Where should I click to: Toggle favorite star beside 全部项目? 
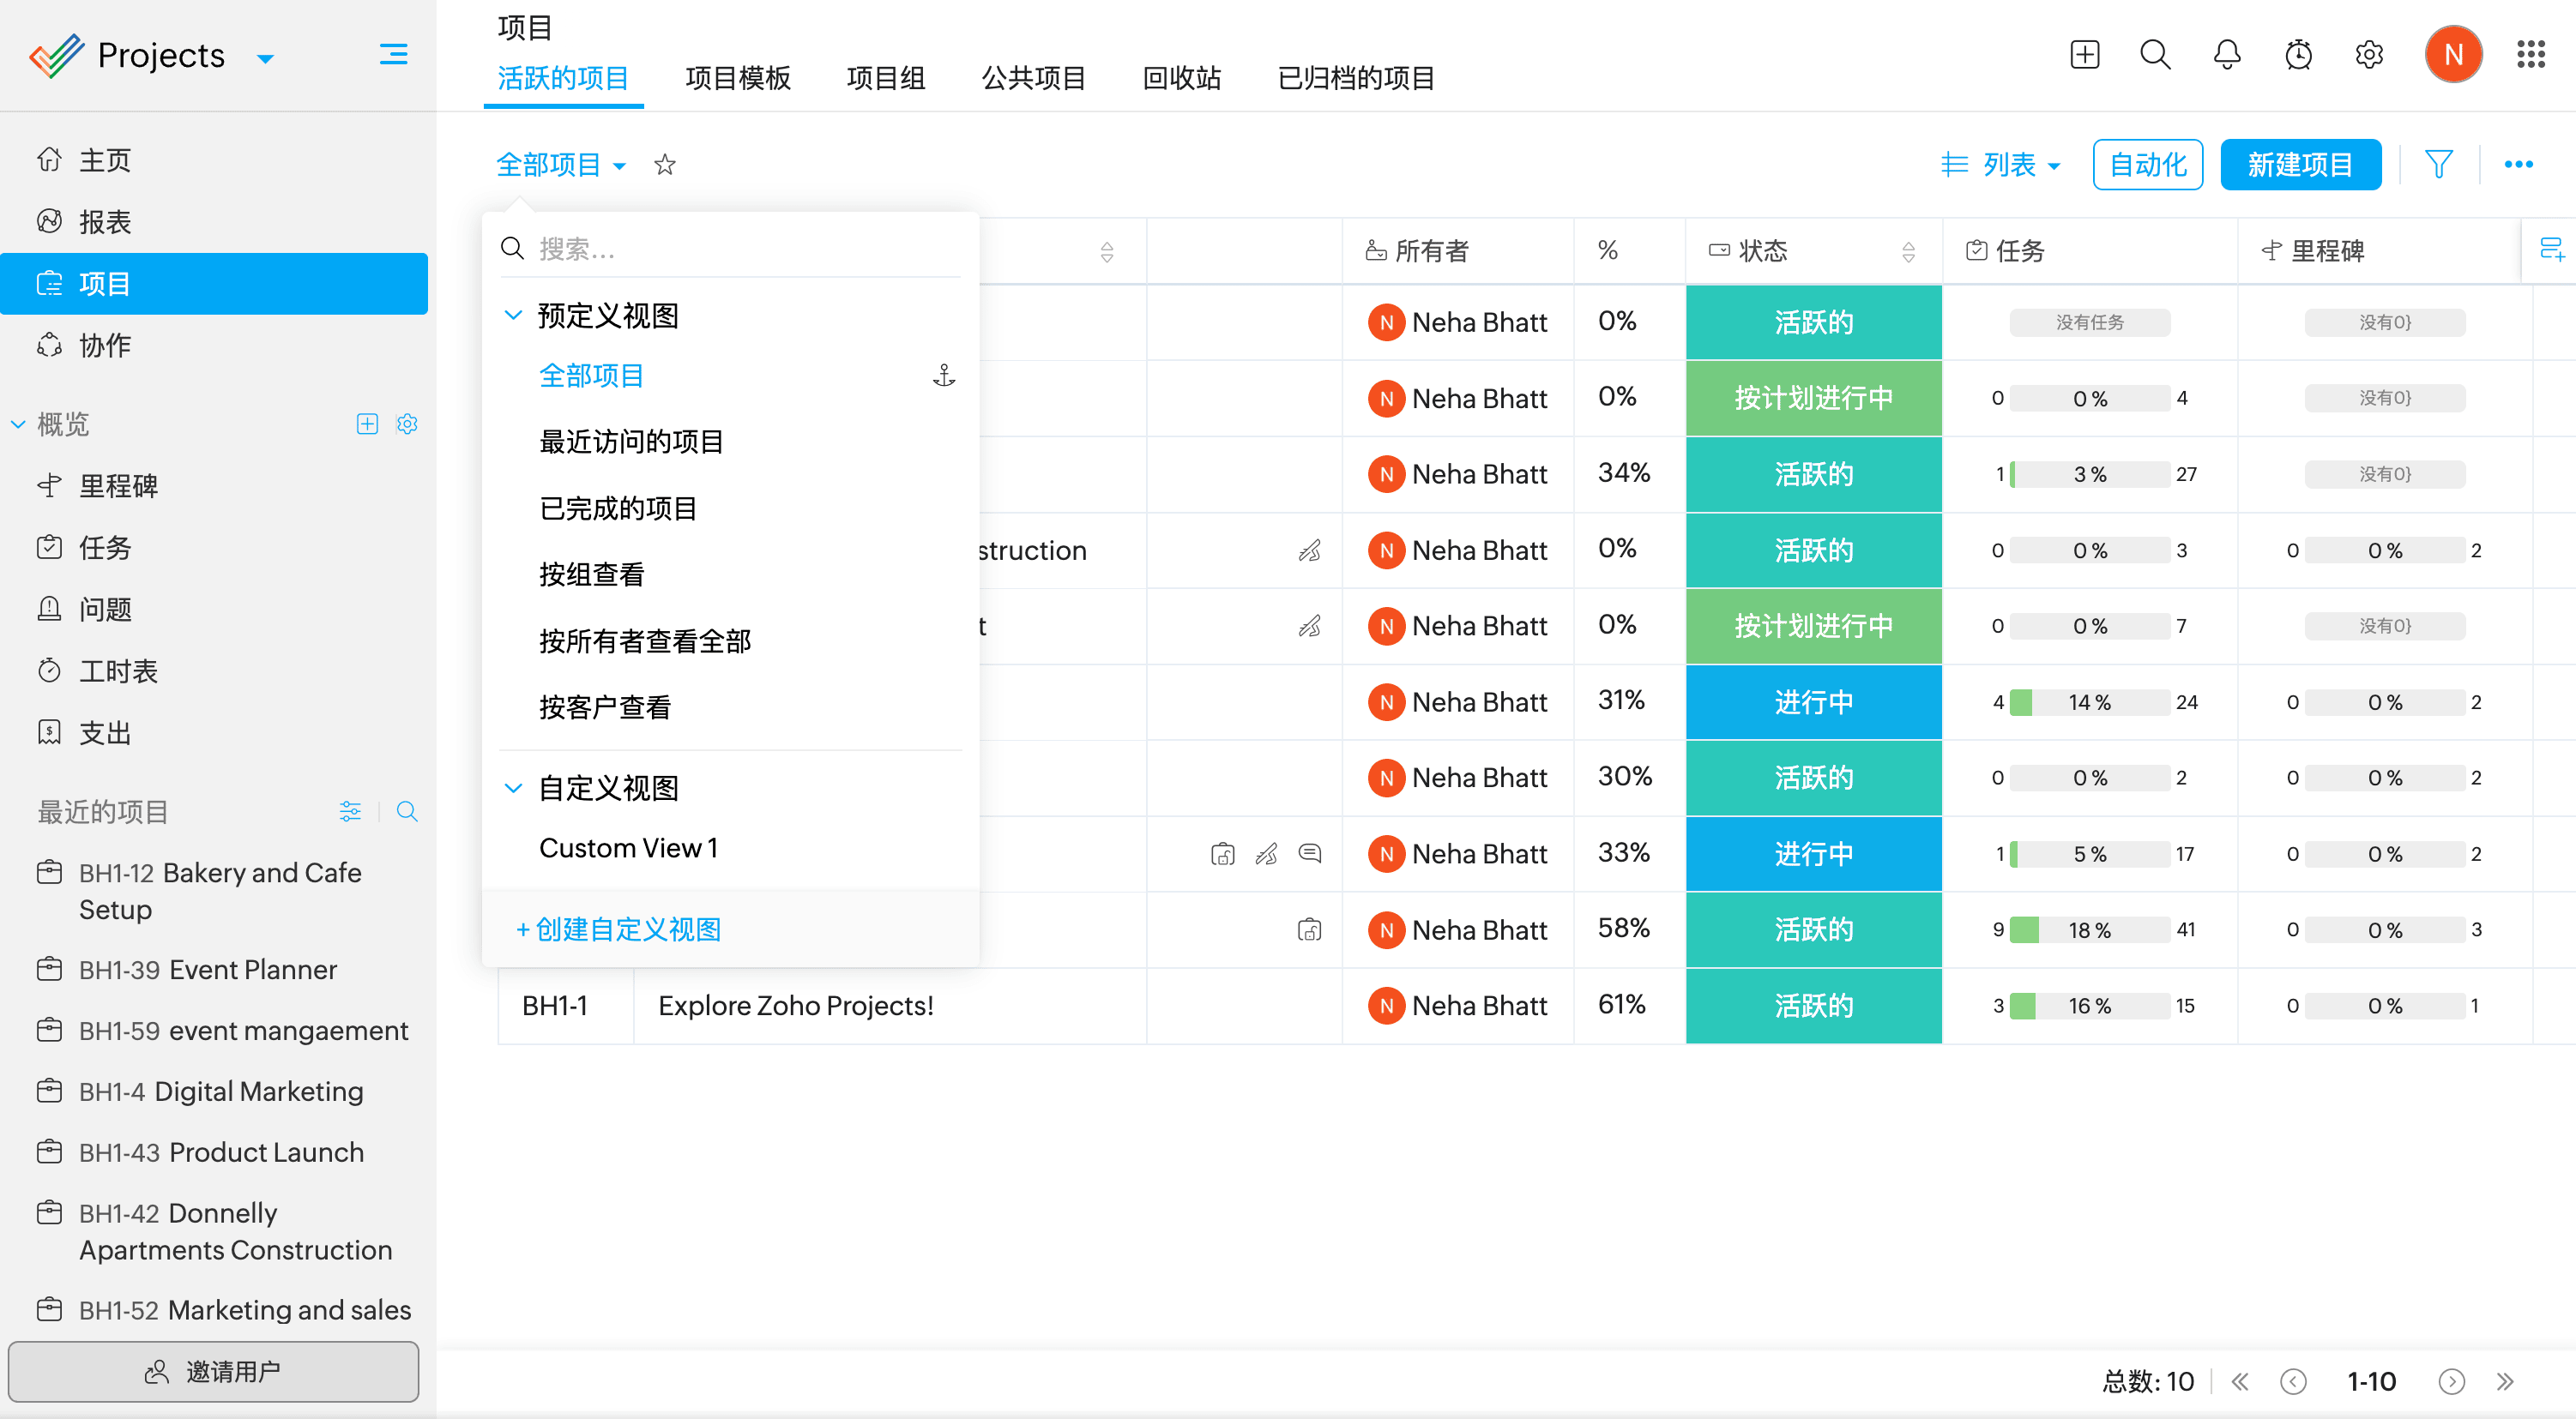click(x=665, y=165)
